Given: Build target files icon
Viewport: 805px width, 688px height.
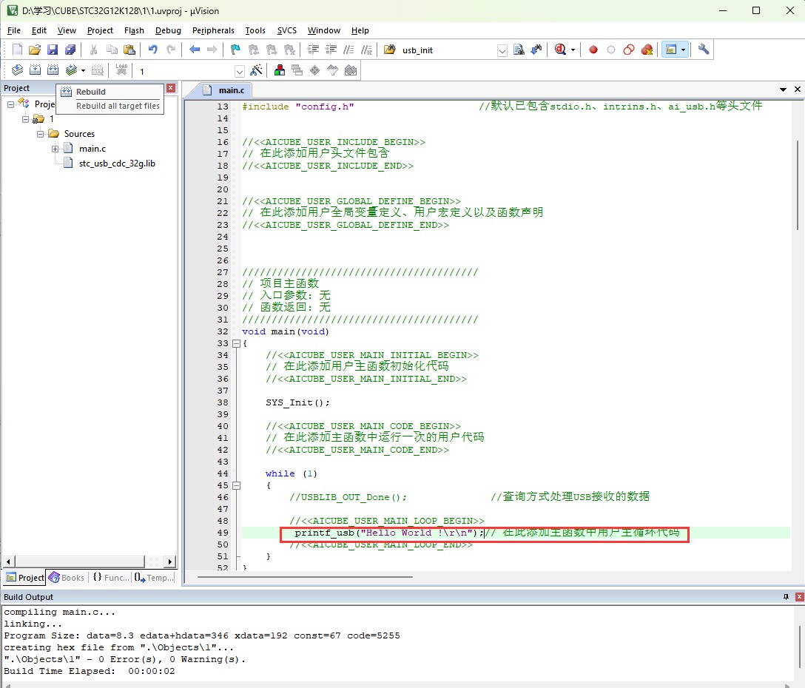Looking at the screenshot, I should click(35, 70).
